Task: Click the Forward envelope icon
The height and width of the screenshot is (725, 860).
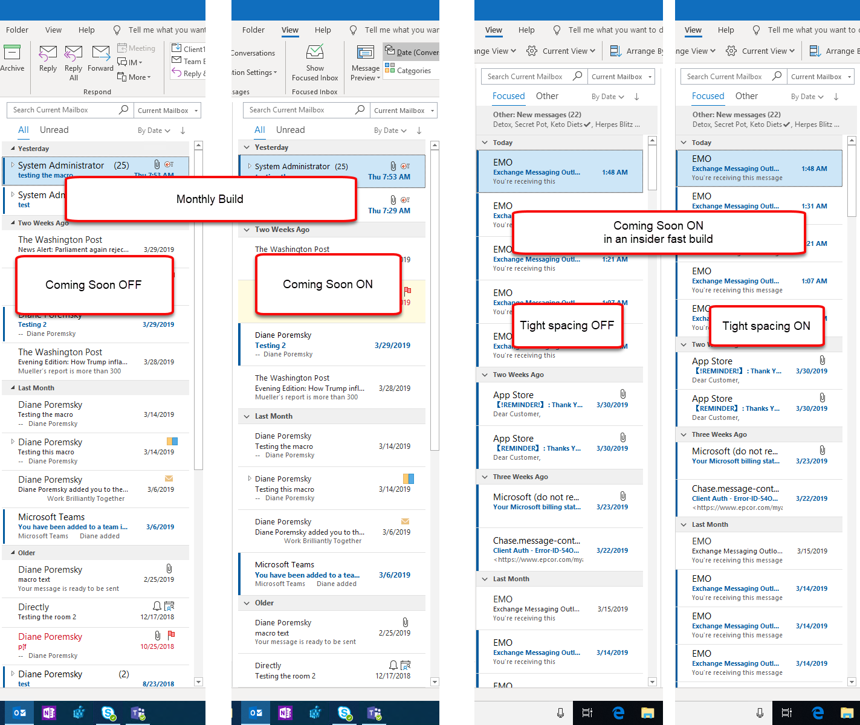Action: pyautogui.click(x=101, y=53)
